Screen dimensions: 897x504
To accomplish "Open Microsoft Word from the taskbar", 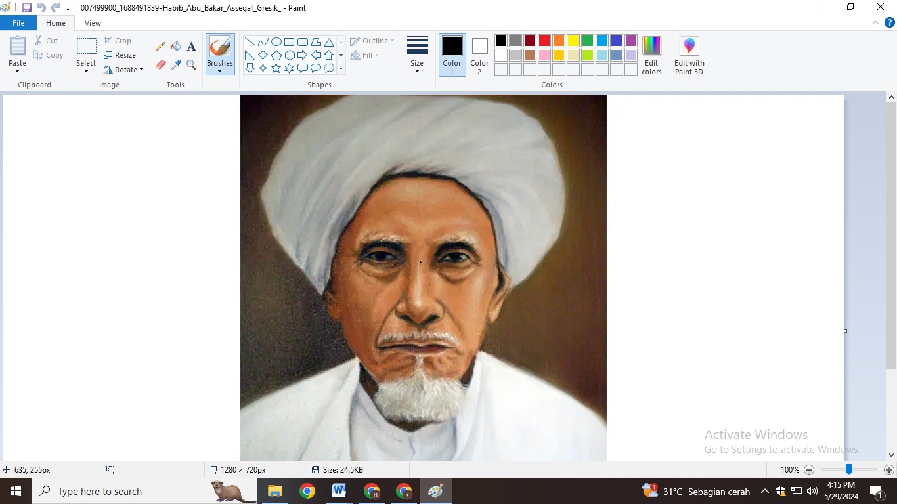I will pyautogui.click(x=339, y=491).
